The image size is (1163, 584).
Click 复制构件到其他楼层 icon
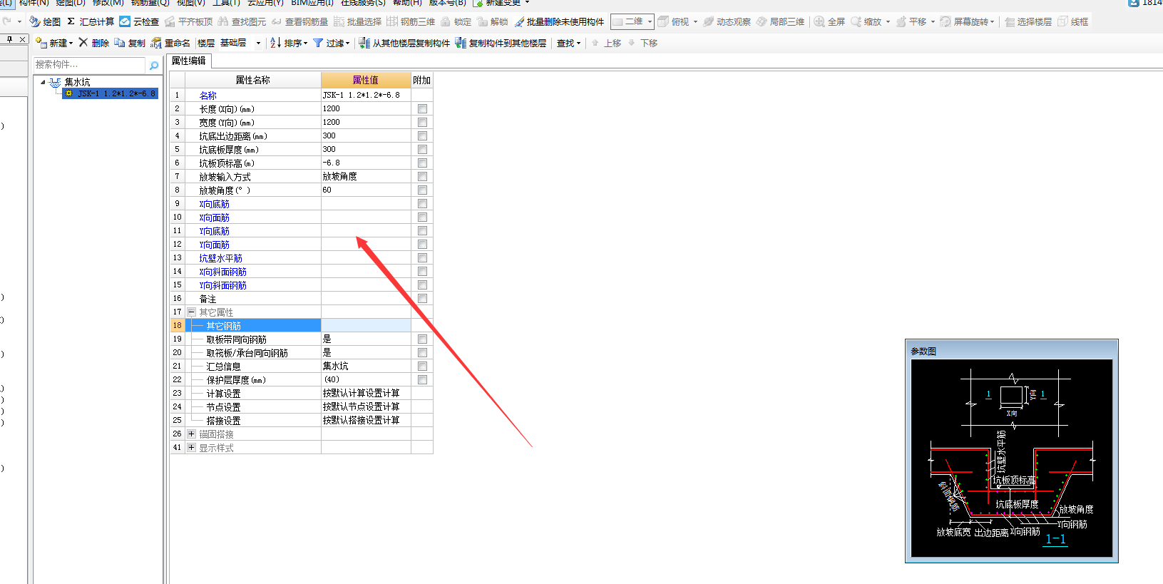coord(461,43)
